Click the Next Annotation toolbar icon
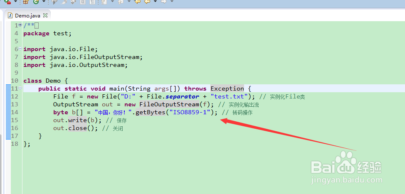Image resolution: width=405 pixels, height=194 pixels. coord(104,2)
